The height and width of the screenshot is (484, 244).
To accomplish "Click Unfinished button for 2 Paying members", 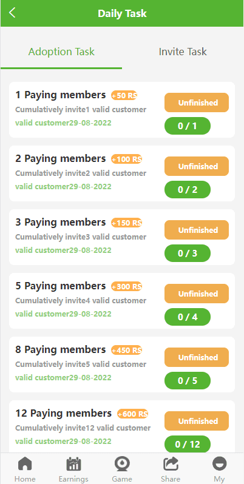I will pyautogui.click(x=197, y=166).
